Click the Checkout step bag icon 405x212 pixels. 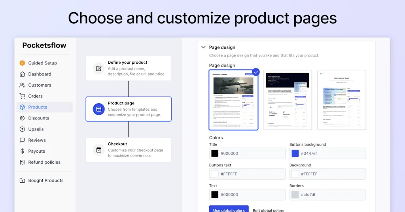98,150
